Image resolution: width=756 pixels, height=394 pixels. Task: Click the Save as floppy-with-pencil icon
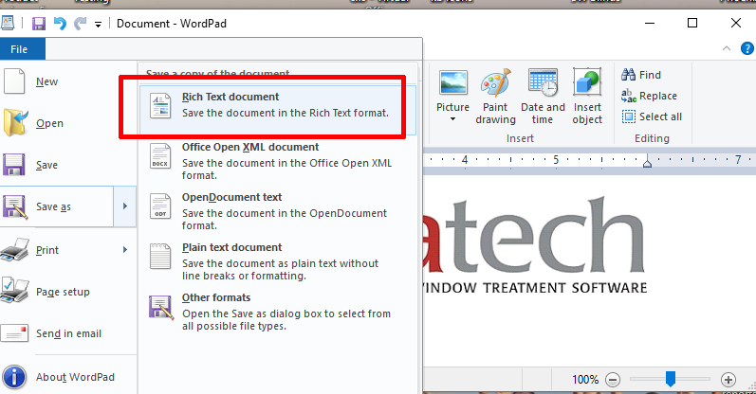click(x=15, y=207)
